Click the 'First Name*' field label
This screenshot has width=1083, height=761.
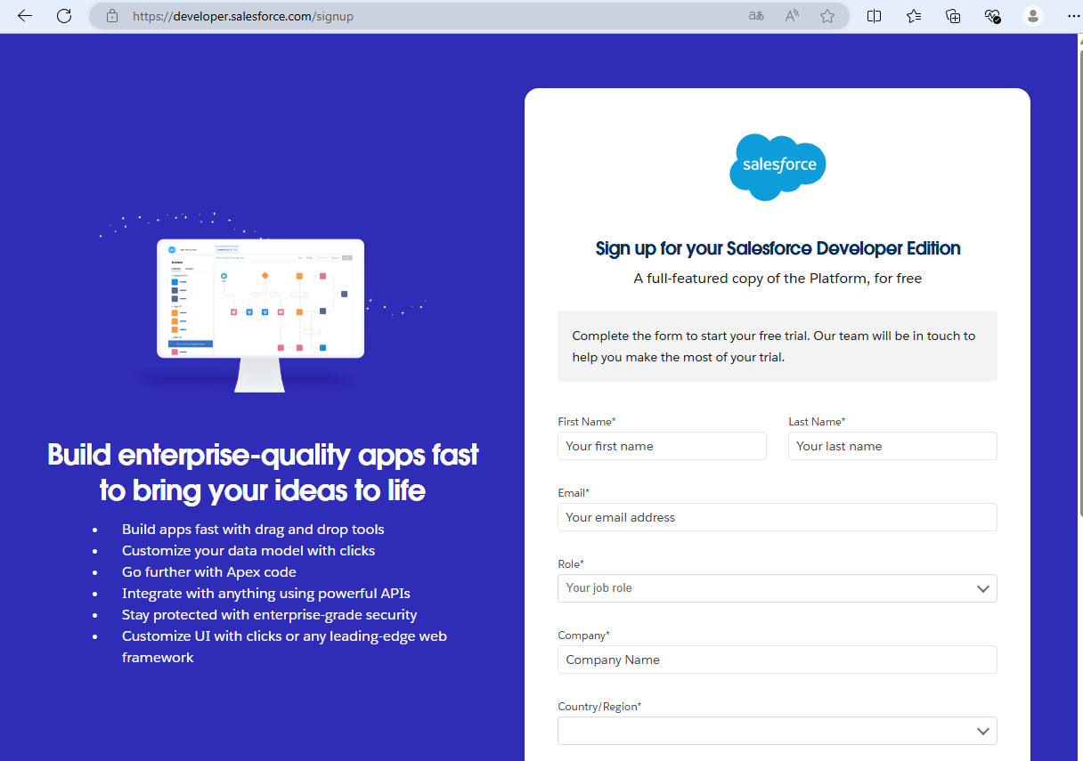click(587, 422)
